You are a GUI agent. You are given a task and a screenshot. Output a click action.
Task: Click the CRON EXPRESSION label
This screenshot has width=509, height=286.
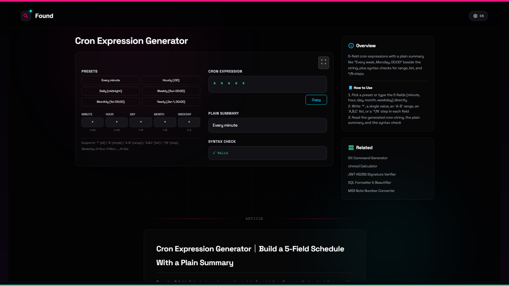tap(225, 72)
